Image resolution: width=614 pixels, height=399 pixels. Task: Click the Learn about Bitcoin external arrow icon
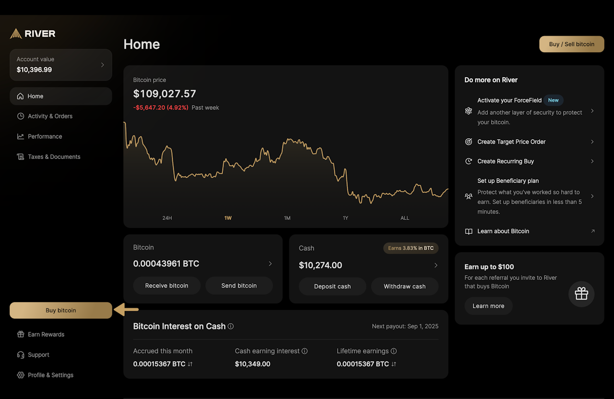pos(592,231)
